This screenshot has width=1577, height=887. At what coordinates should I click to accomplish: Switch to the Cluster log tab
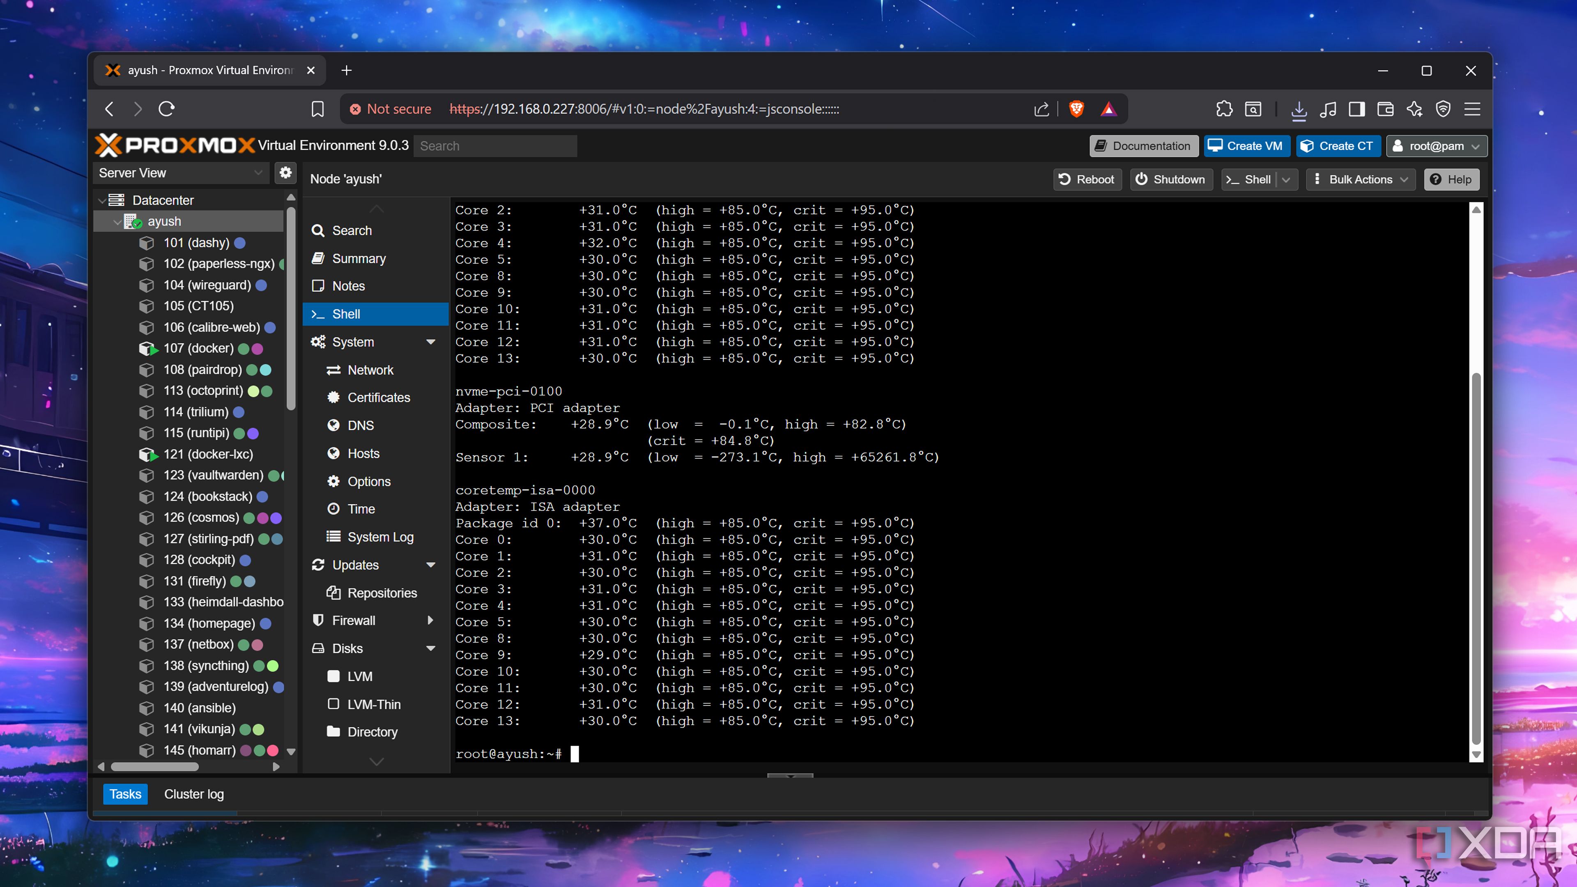click(193, 794)
